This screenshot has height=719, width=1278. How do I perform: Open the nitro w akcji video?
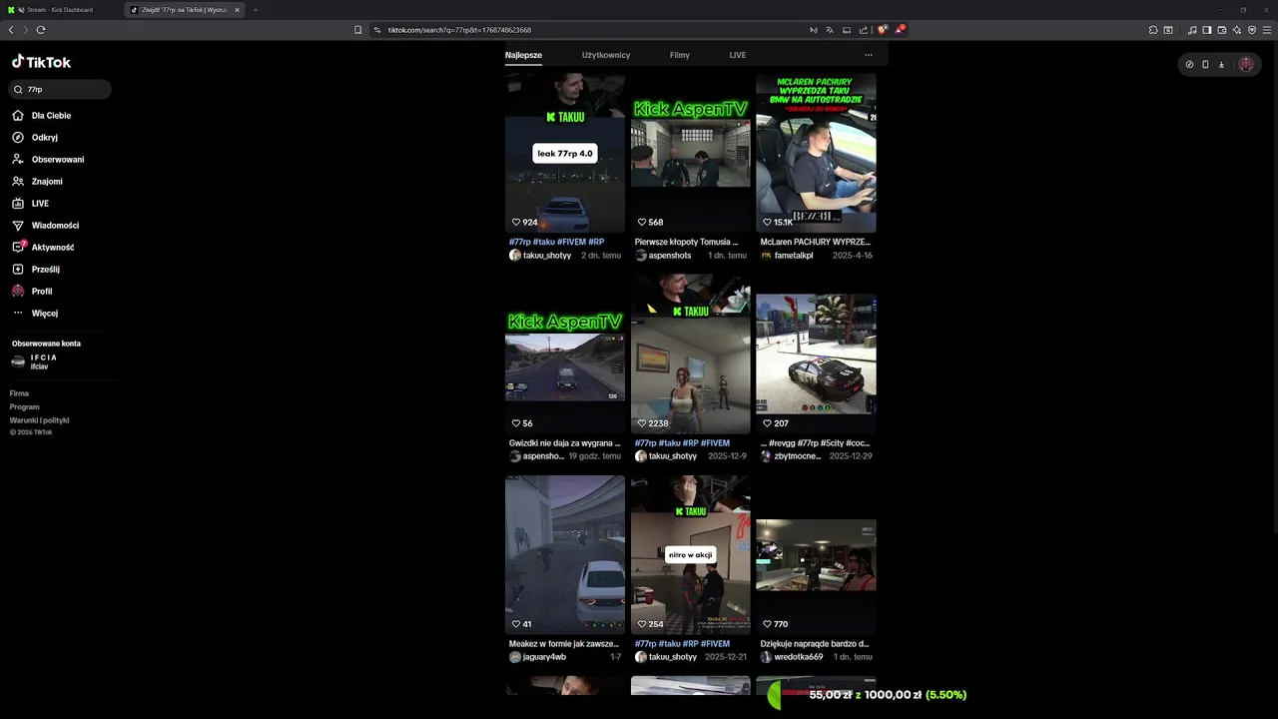point(690,554)
